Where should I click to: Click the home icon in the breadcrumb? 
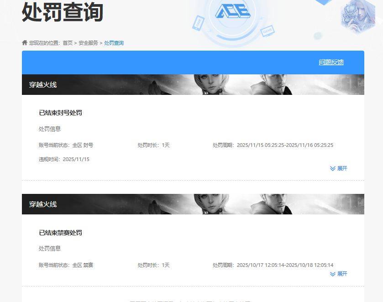(24, 42)
